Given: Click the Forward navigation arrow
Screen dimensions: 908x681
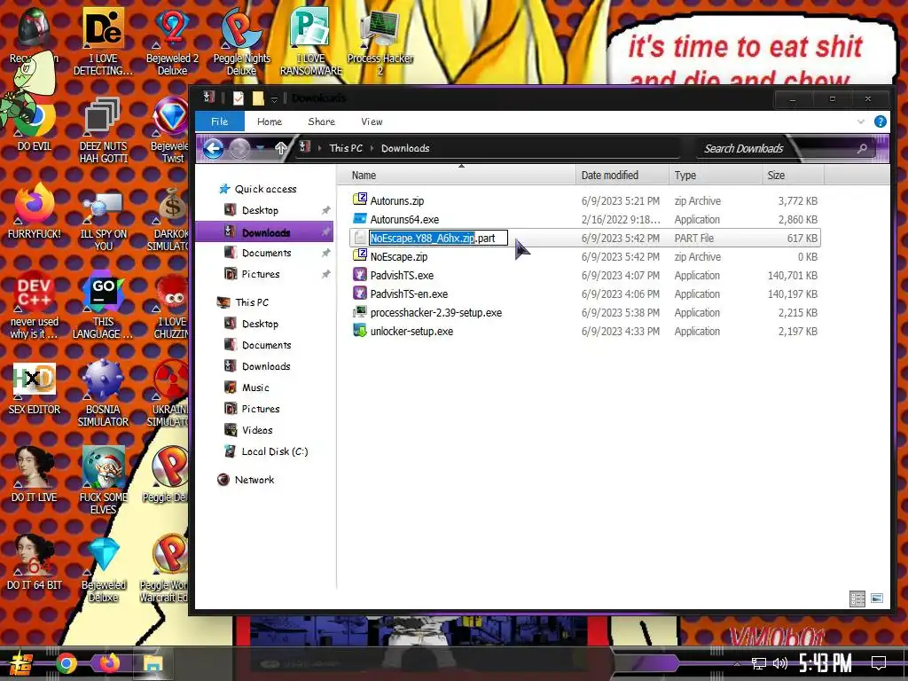Looking at the screenshot, I should pos(239,149).
